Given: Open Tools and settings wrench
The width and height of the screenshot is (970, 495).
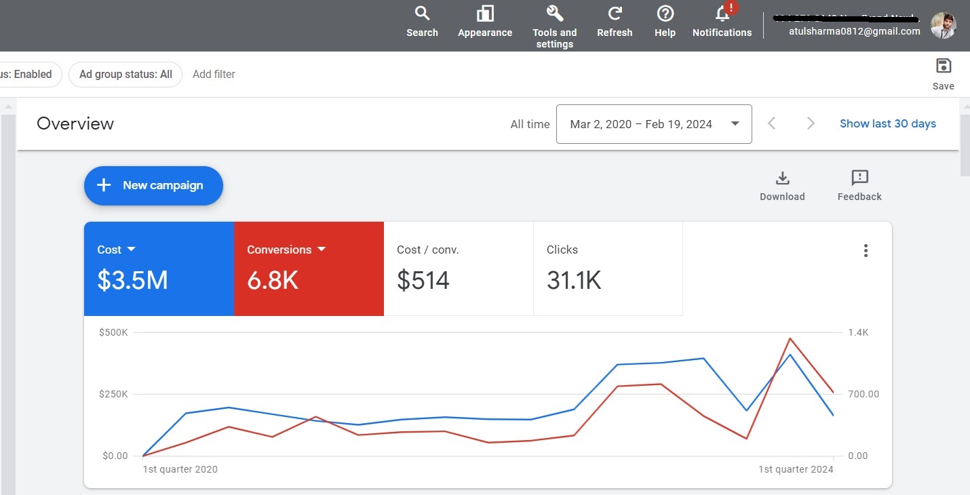Looking at the screenshot, I should 554,14.
